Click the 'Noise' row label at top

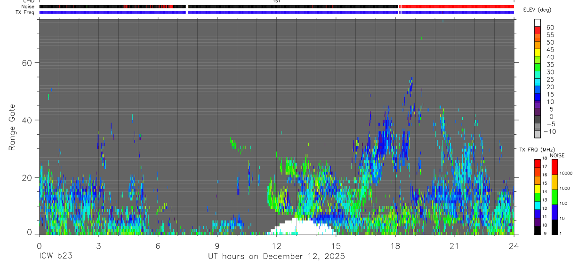[x=28, y=7]
